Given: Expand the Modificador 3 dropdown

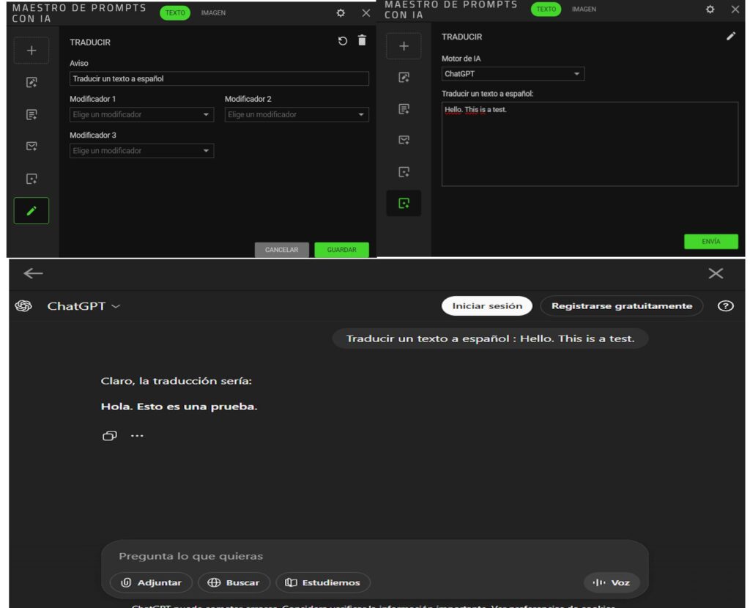Looking at the screenshot, I should point(141,151).
